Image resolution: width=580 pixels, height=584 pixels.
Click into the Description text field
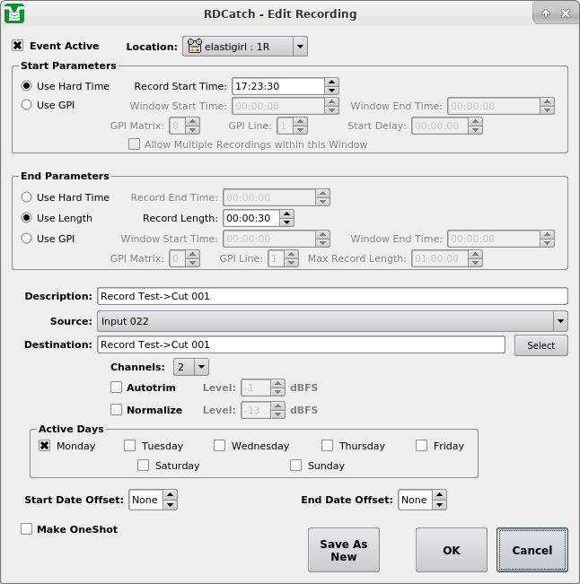(x=331, y=296)
